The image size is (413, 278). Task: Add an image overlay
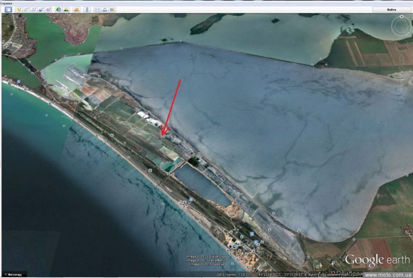pos(41,10)
